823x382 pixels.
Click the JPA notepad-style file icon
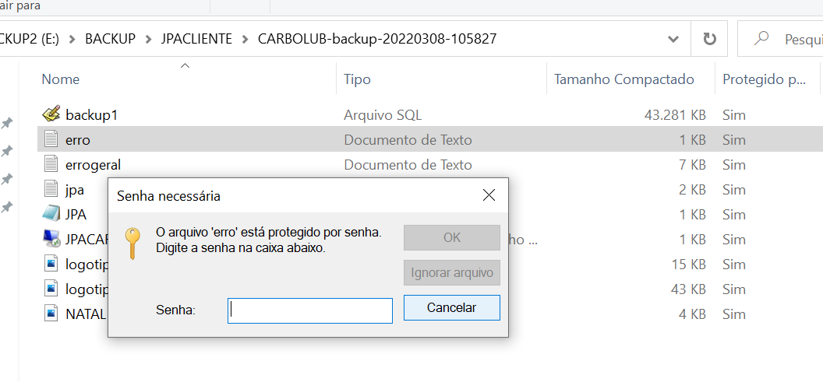coord(51,214)
